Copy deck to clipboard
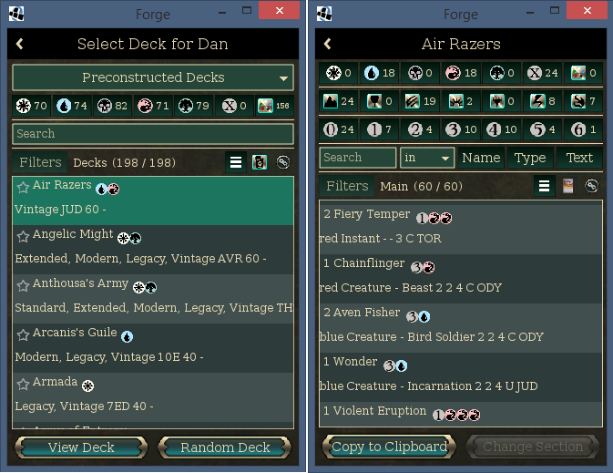The height and width of the screenshot is (473, 613). point(390,447)
